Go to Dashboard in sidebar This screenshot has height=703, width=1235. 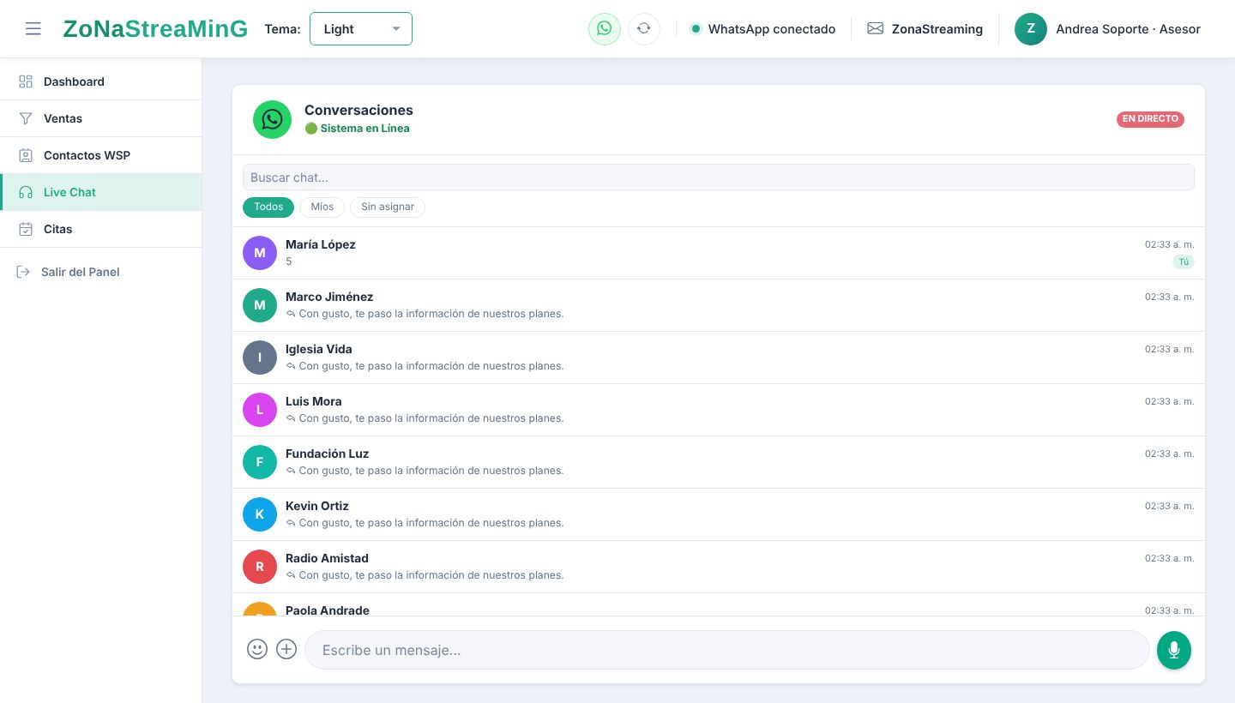click(101, 81)
